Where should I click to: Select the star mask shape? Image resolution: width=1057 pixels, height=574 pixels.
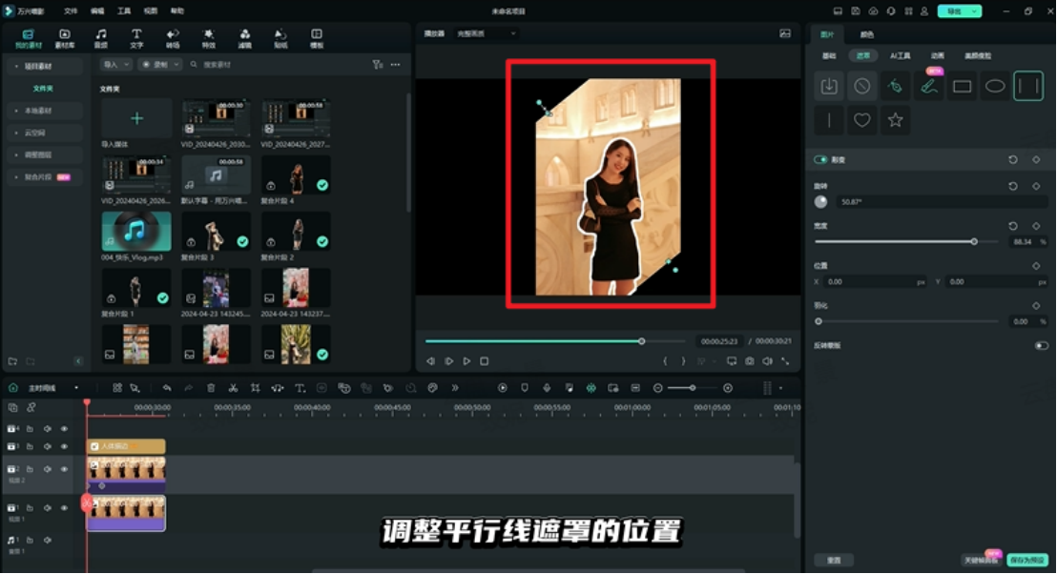896,119
